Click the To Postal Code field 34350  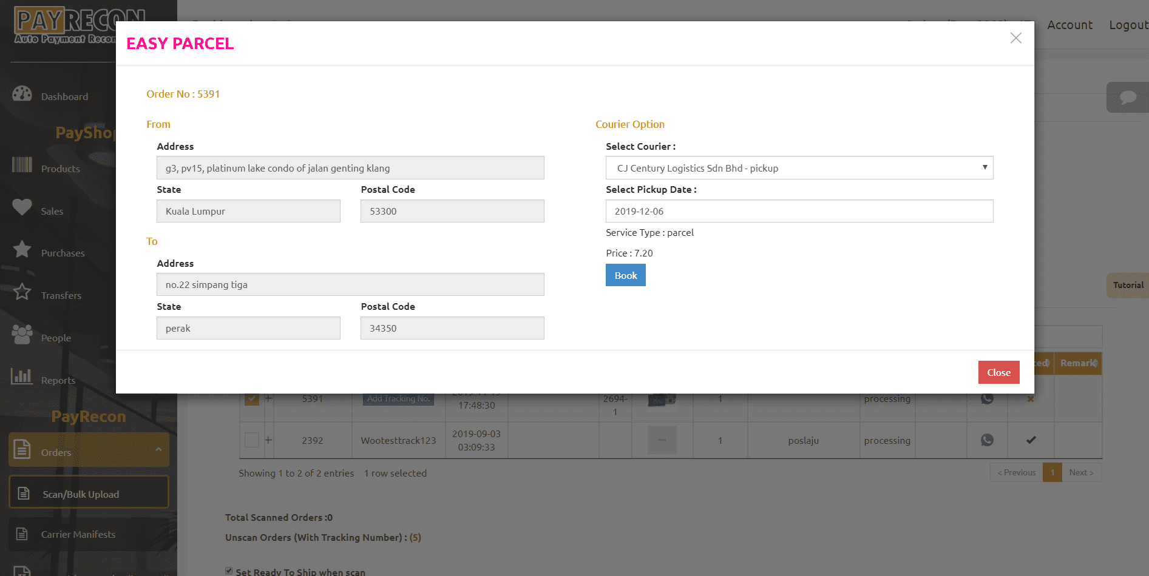tap(452, 328)
